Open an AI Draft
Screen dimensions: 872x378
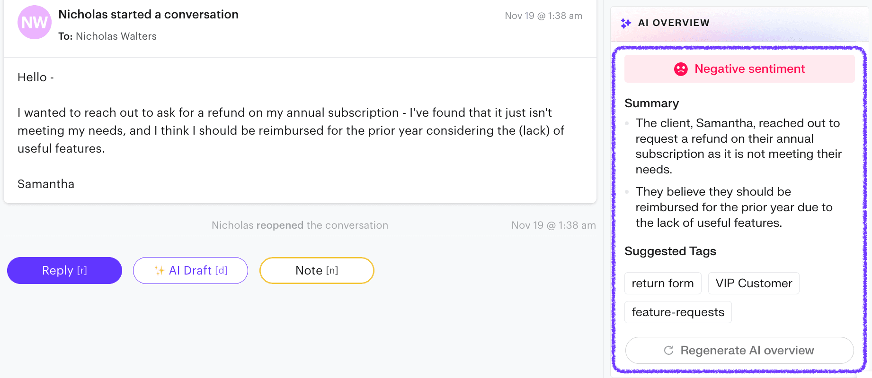click(x=190, y=270)
